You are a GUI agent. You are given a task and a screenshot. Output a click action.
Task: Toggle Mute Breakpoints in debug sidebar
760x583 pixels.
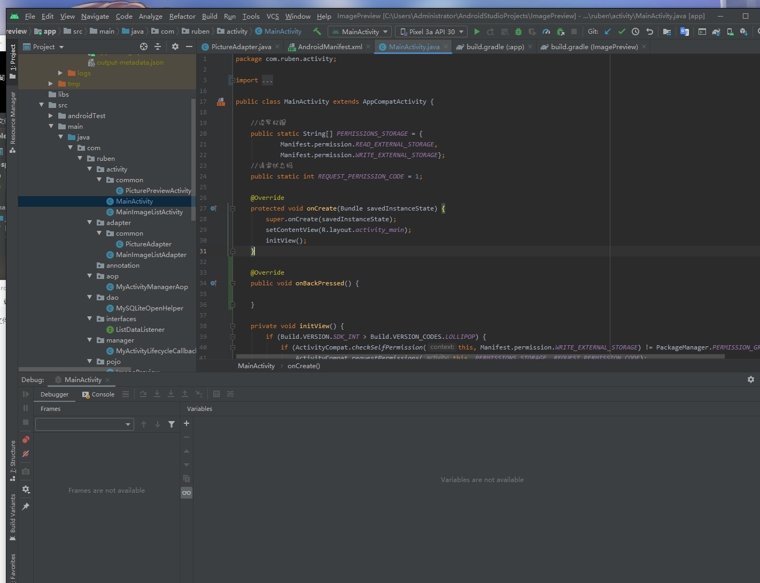coord(26,454)
